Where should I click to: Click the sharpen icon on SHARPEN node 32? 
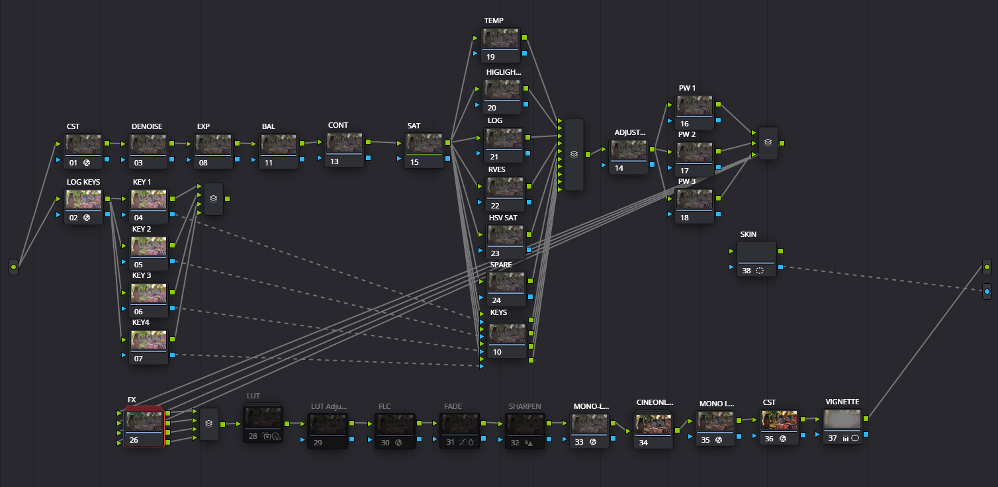[527, 443]
